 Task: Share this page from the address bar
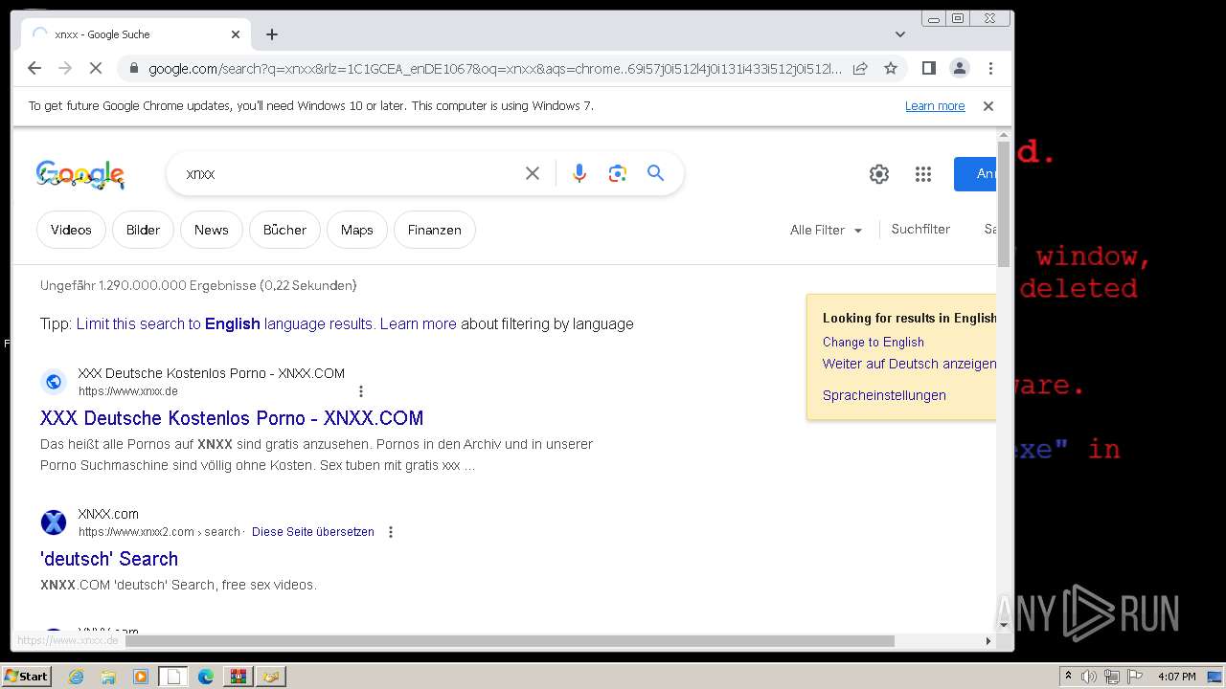point(860,68)
